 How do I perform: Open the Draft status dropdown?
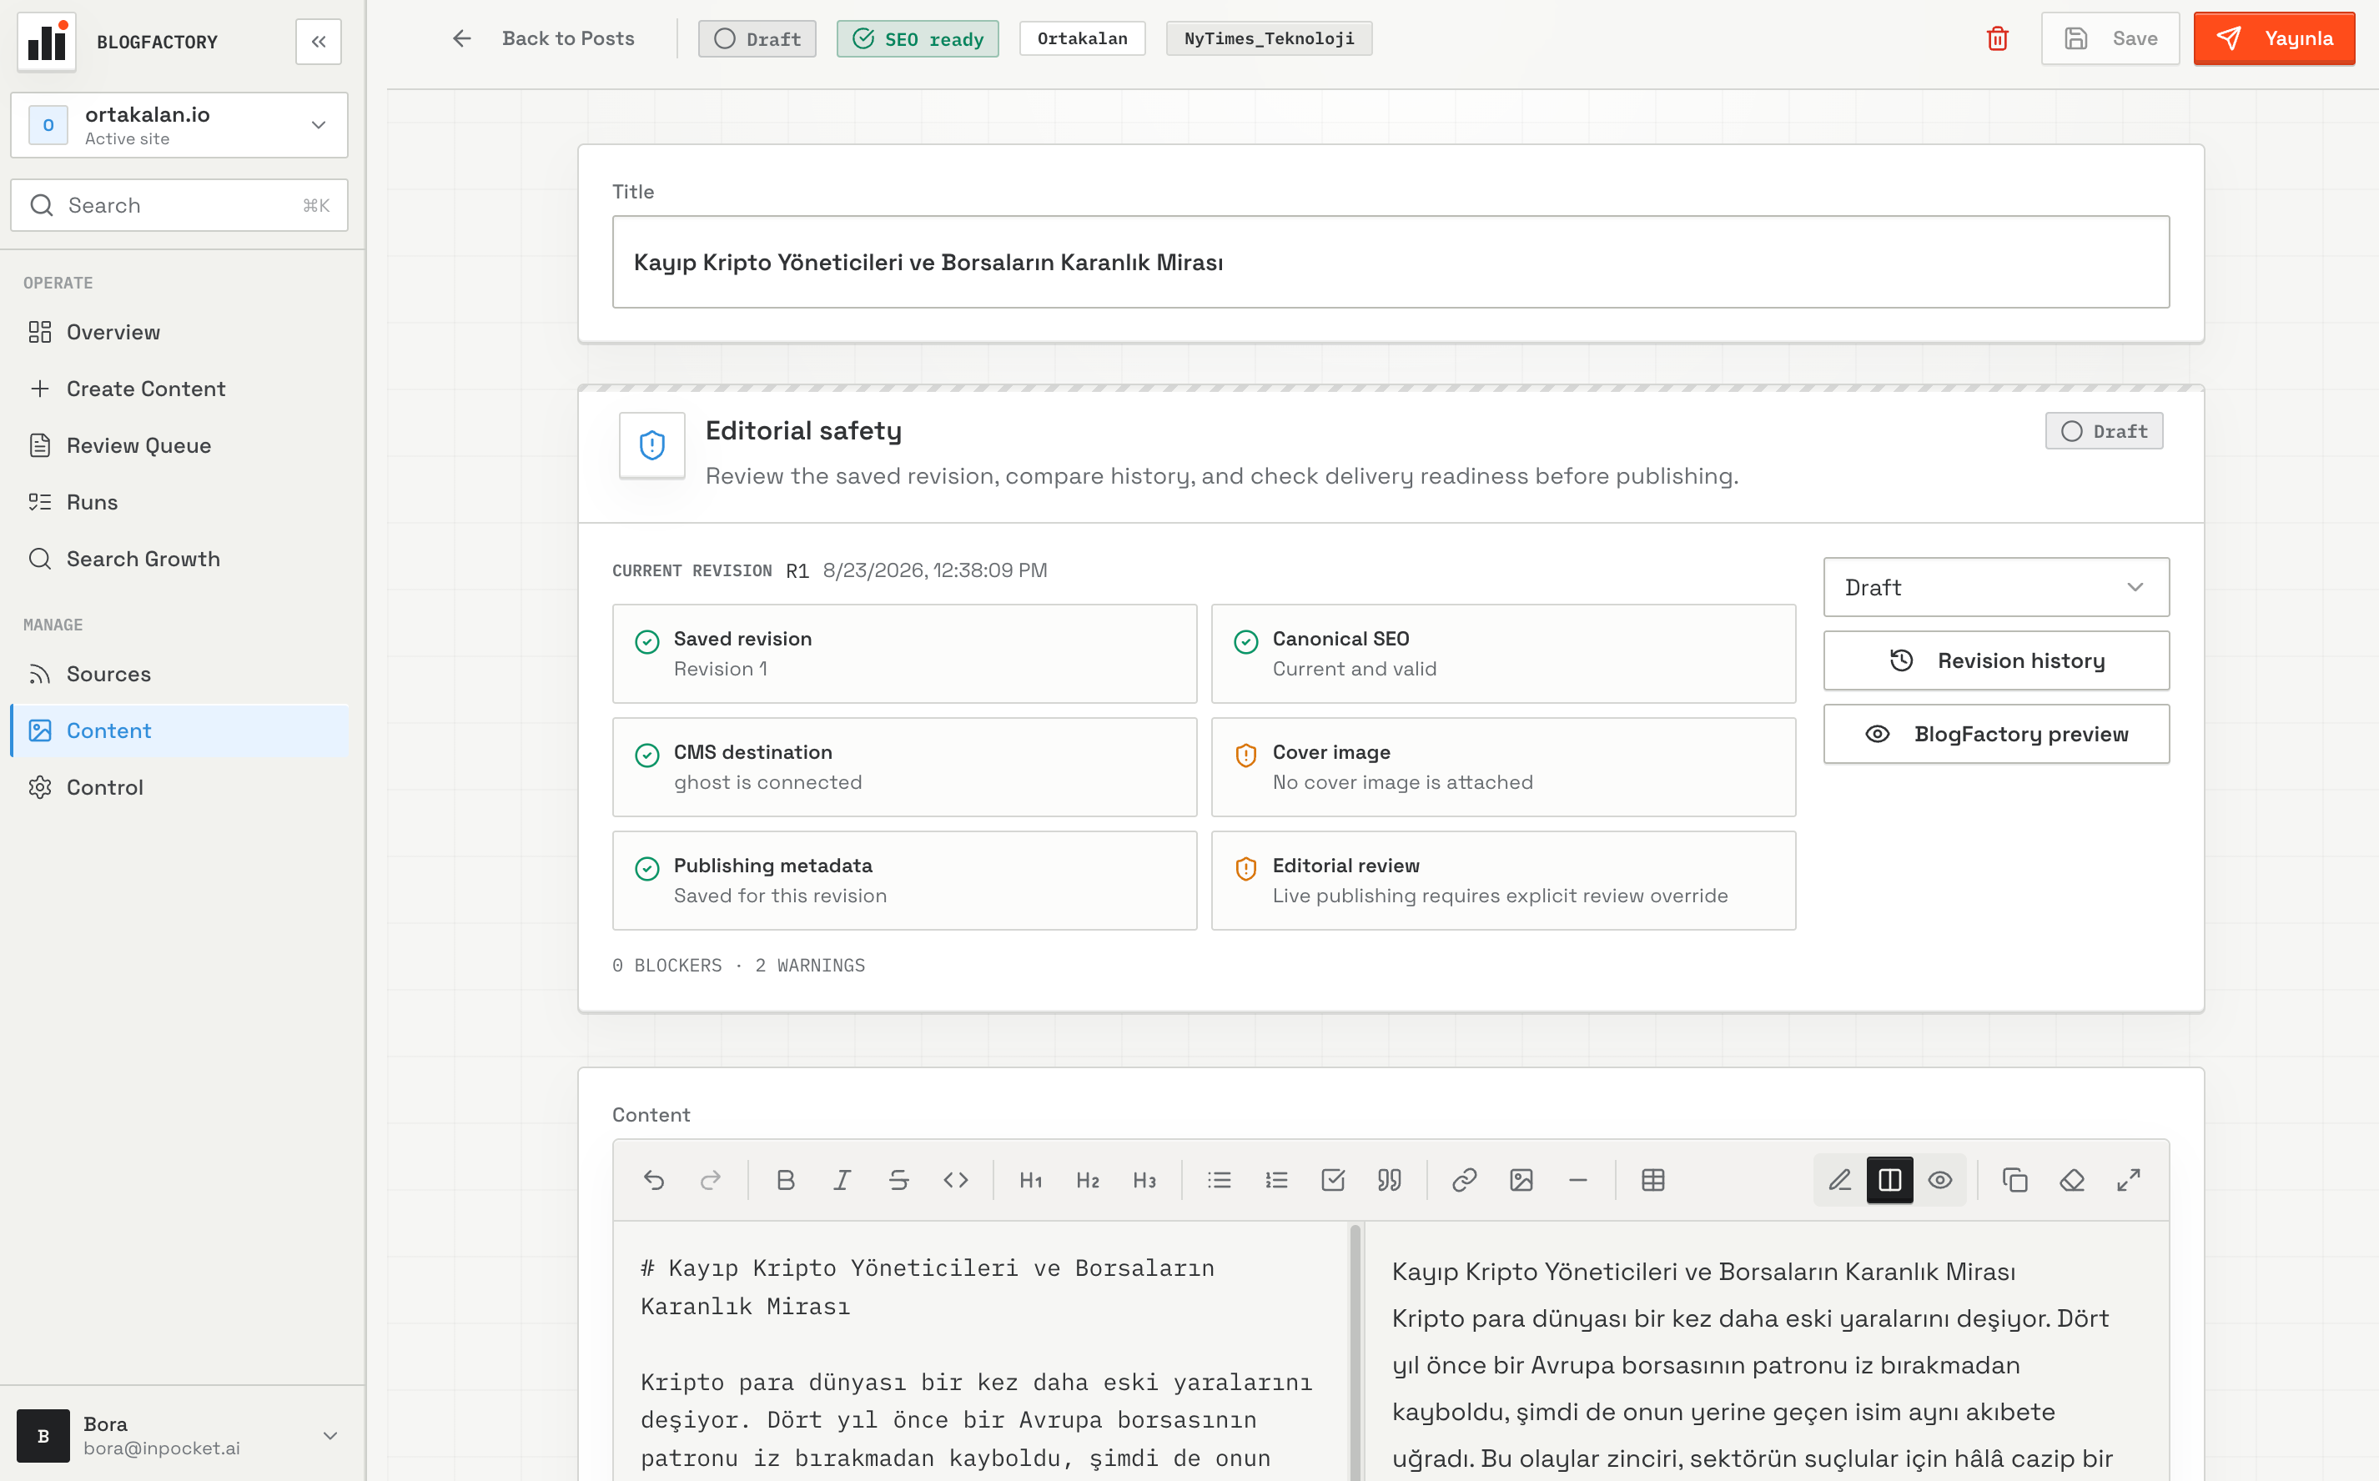(1996, 587)
